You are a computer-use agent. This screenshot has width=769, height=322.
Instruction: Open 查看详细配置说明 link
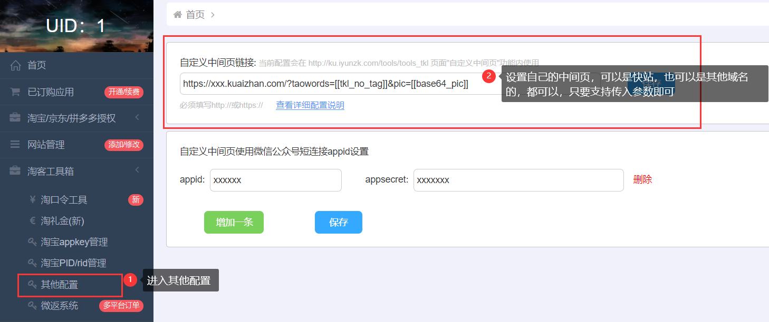click(x=310, y=105)
